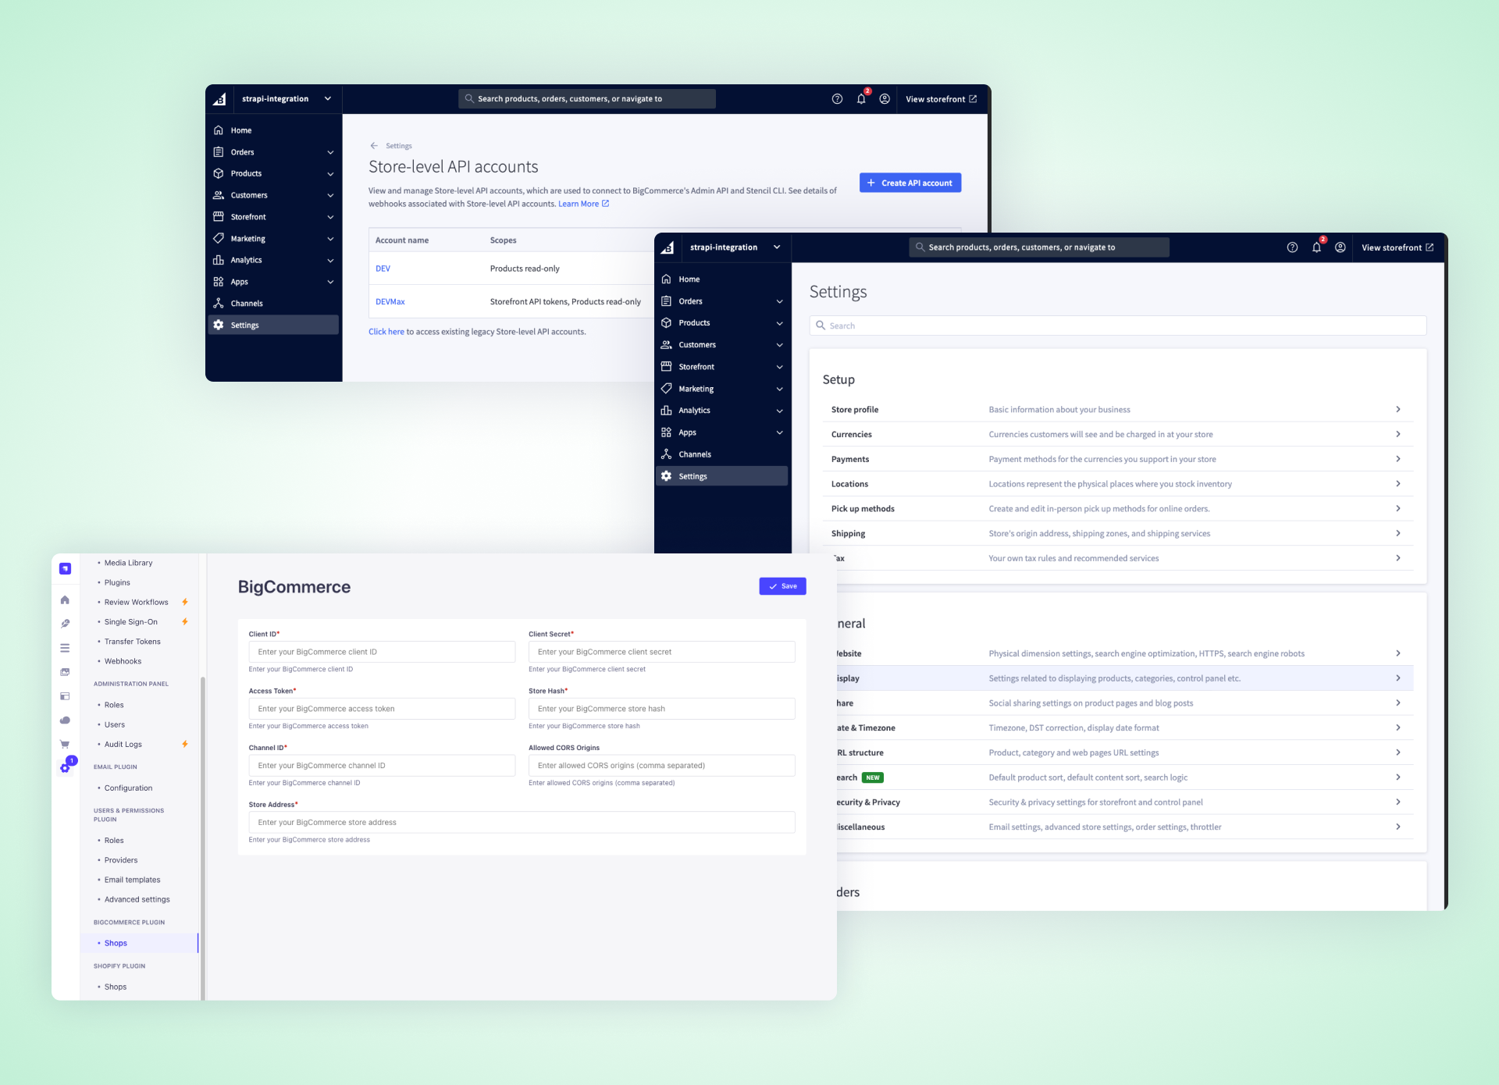
Task: Open the Strapi Media Library icon in sidebar
Action: tap(66, 670)
